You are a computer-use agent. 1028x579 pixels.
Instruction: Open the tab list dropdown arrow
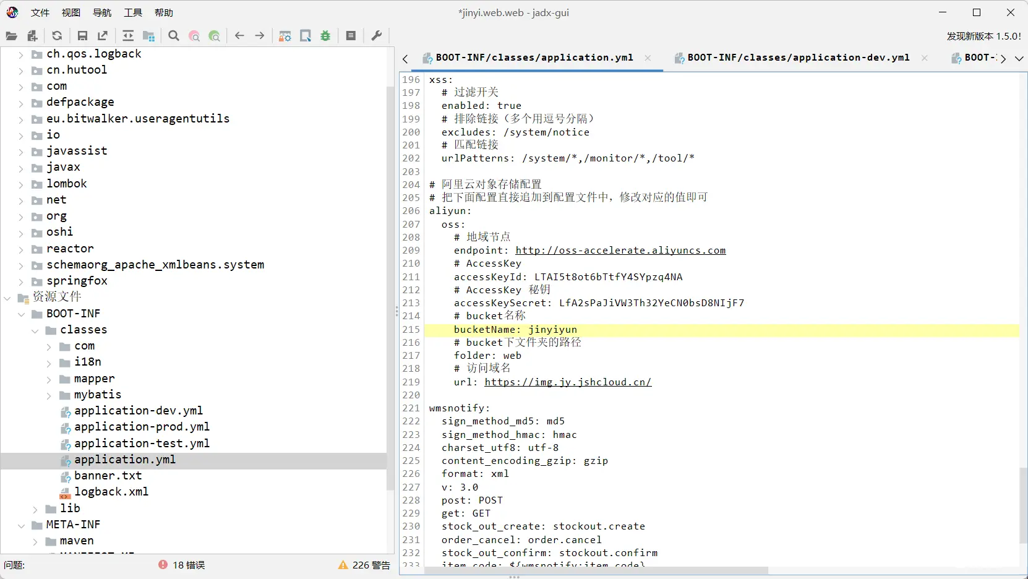click(1019, 59)
